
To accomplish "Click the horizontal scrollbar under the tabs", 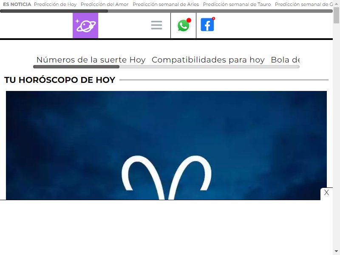I will [x=166, y=67].
